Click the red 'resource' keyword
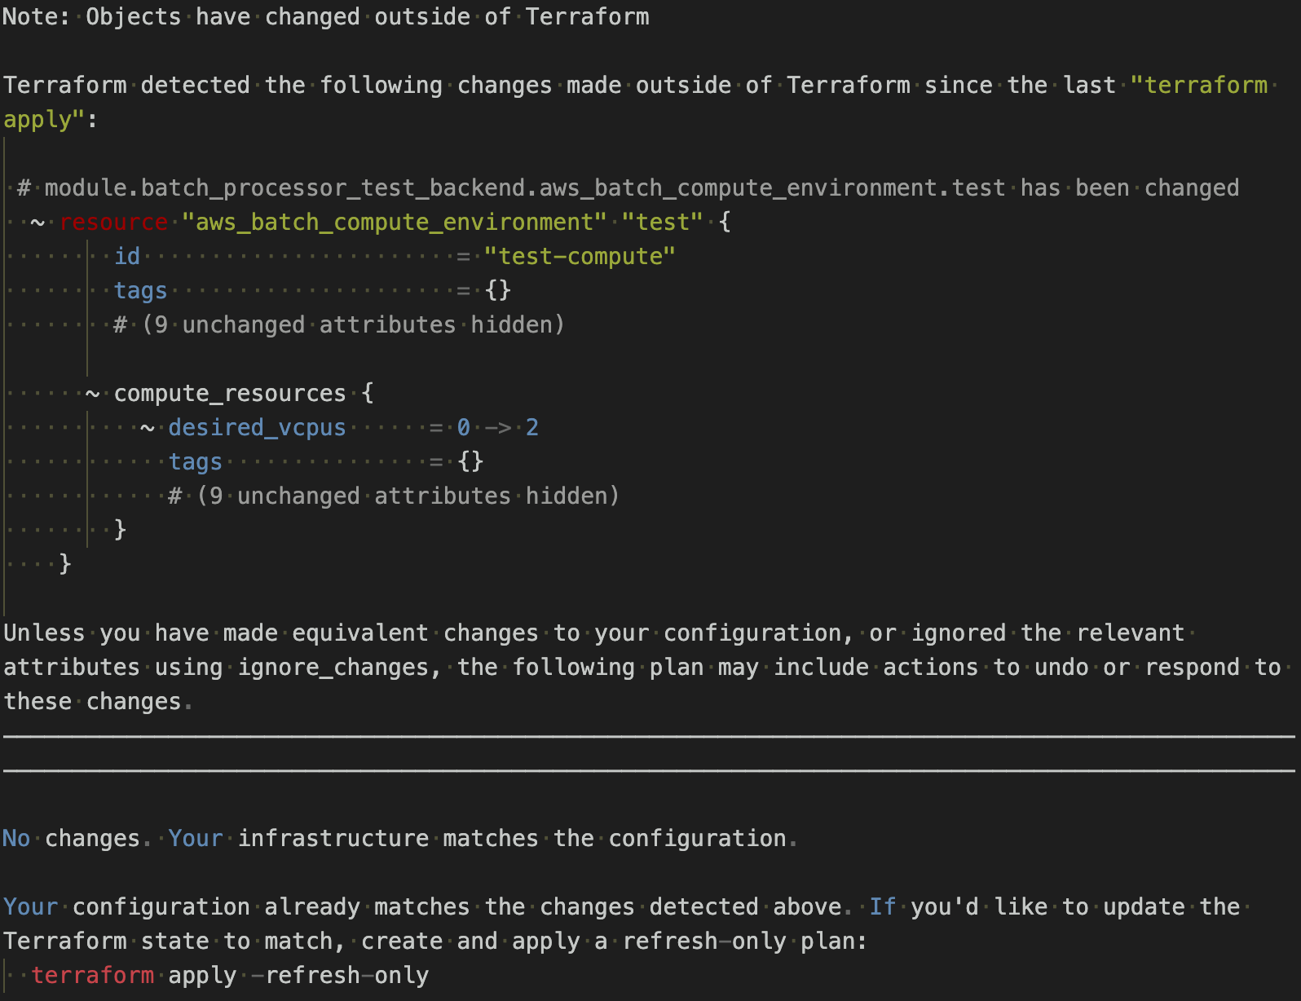 (113, 222)
